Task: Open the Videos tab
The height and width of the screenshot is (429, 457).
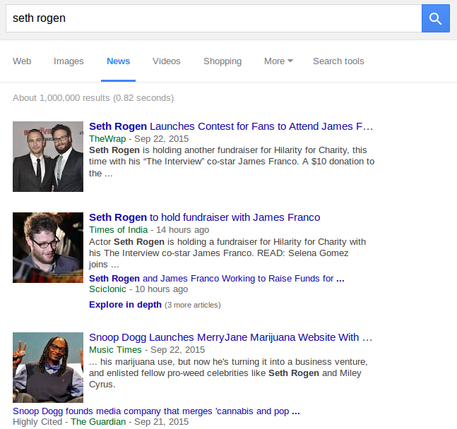Action: 166,61
